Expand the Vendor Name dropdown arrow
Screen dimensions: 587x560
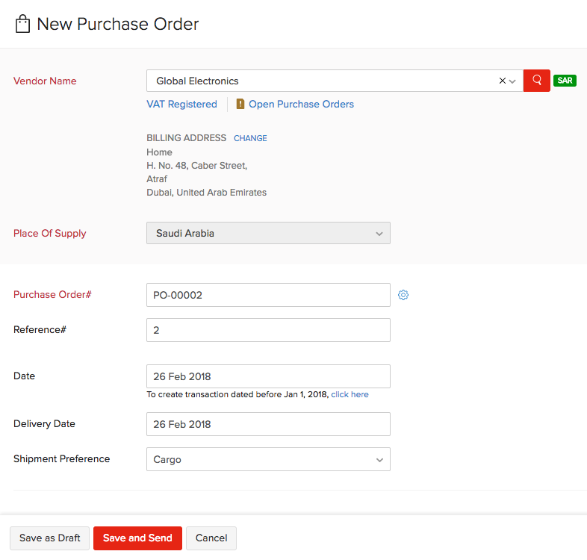[x=513, y=81]
